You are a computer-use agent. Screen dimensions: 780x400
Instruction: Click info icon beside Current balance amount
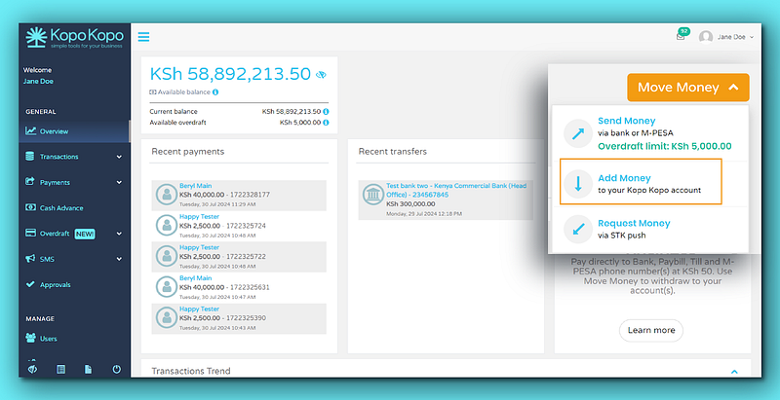(x=326, y=112)
